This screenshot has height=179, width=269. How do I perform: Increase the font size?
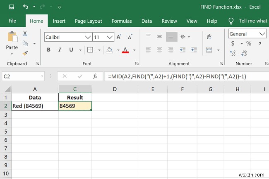pyautogui.click(x=119, y=37)
